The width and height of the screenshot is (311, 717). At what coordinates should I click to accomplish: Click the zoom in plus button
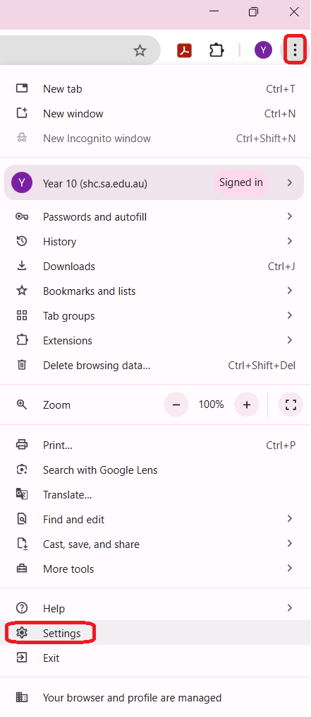click(x=247, y=404)
